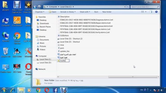Expand arrow after Local Disk (C:) breadcrumb

(73, 7)
